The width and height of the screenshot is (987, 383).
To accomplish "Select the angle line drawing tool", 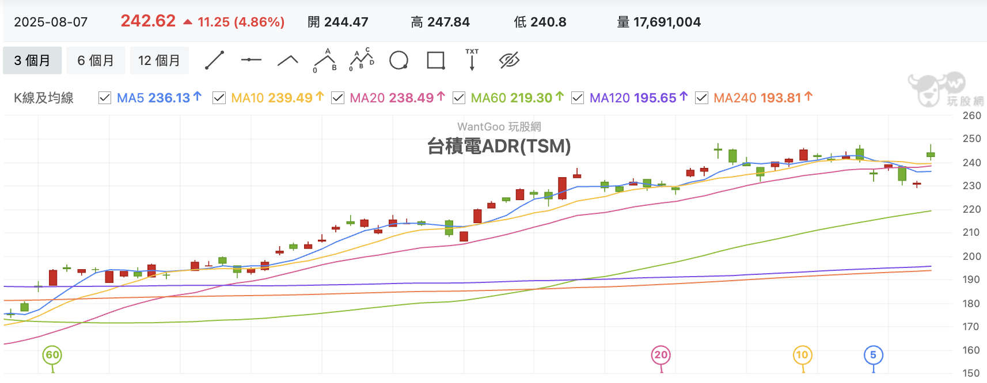I will click(x=288, y=60).
